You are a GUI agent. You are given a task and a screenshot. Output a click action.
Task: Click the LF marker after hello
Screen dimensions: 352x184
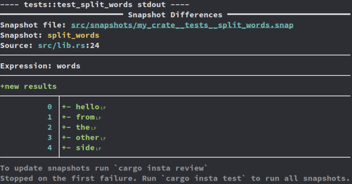pyautogui.click(x=103, y=108)
